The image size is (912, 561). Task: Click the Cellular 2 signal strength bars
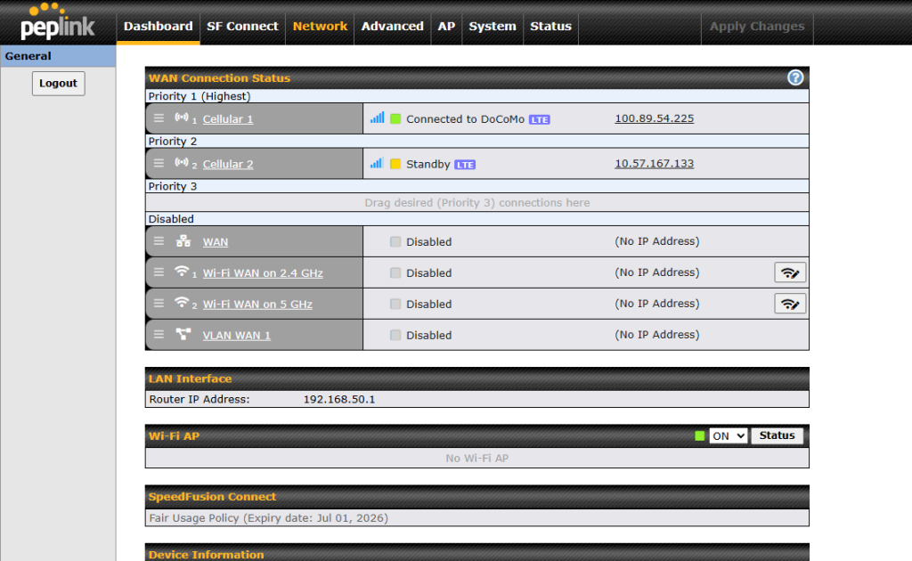click(x=377, y=164)
